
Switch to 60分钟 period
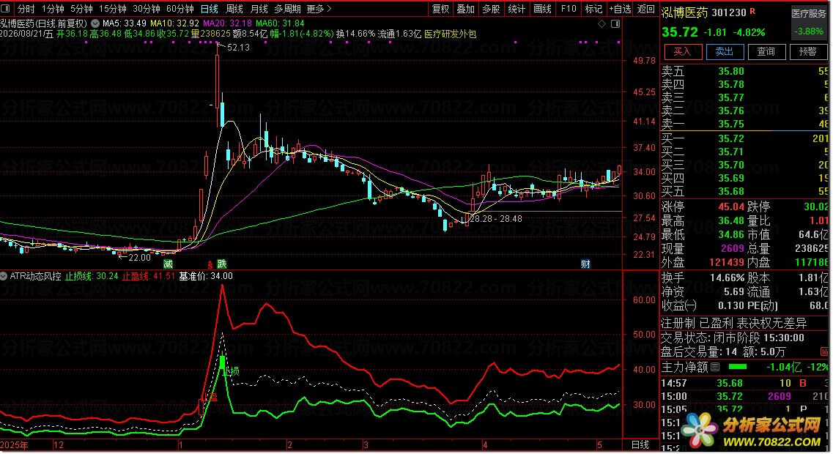click(x=180, y=9)
